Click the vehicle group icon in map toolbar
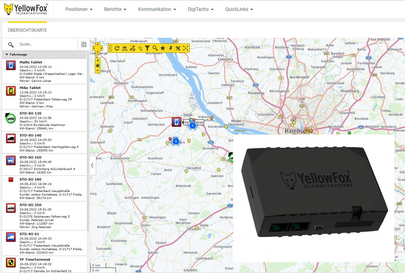This screenshot has height=273, width=405. 125,48
